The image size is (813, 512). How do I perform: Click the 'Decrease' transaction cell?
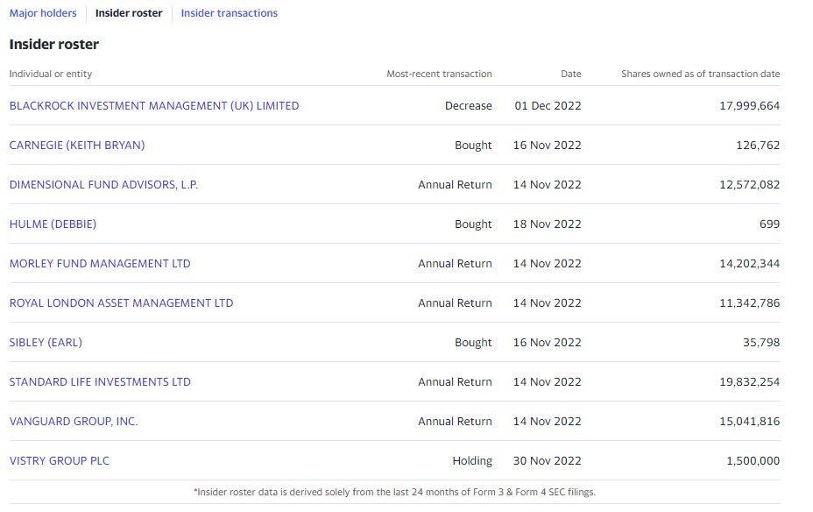[x=468, y=106]
